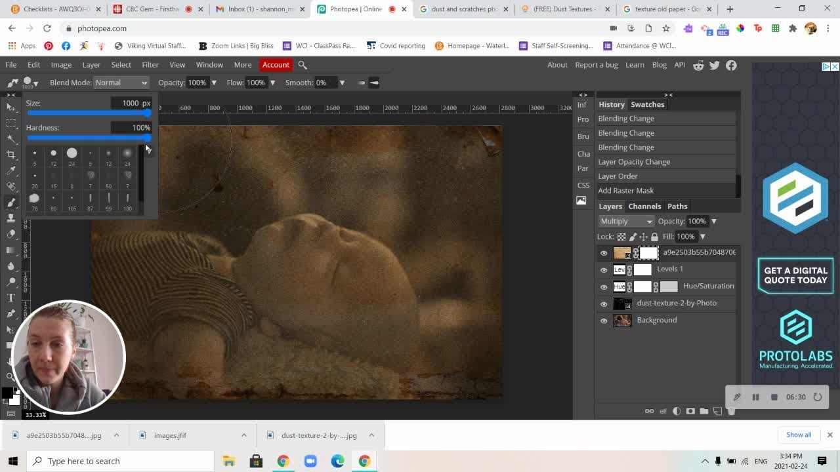
Task: Select the Clone Stamp tool
Action: pos(10,218)
